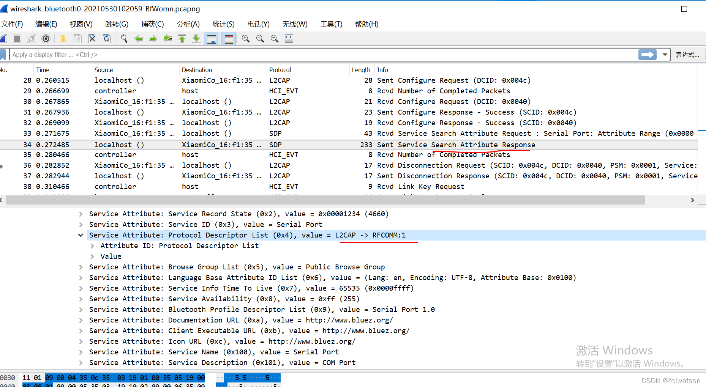706x387 pixels.
Task: Open the 文件(F) menu
Action: [12, 24]
